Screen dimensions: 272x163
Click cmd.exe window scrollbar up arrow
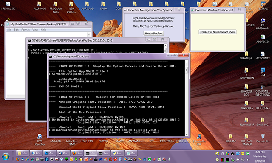tap(187, 62)
